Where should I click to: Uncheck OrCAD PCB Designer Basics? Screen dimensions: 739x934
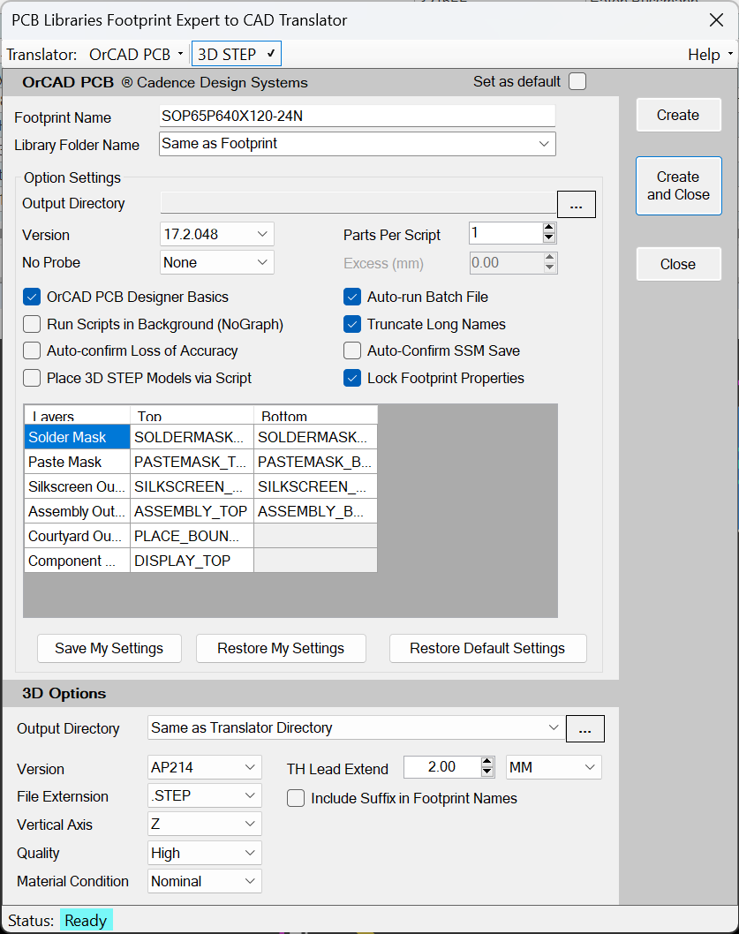coord(32,297)
